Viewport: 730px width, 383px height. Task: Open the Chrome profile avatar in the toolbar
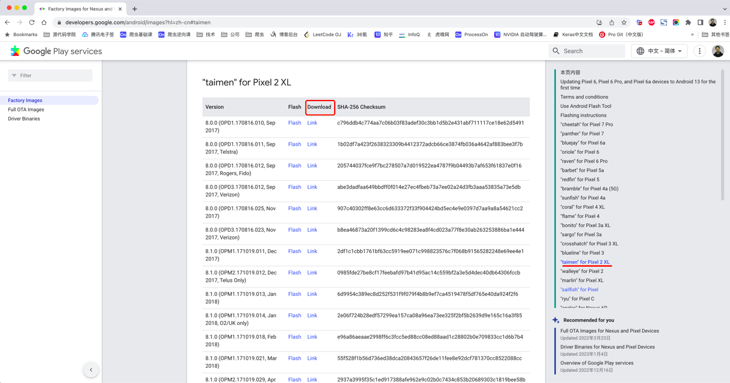(712, 23)
